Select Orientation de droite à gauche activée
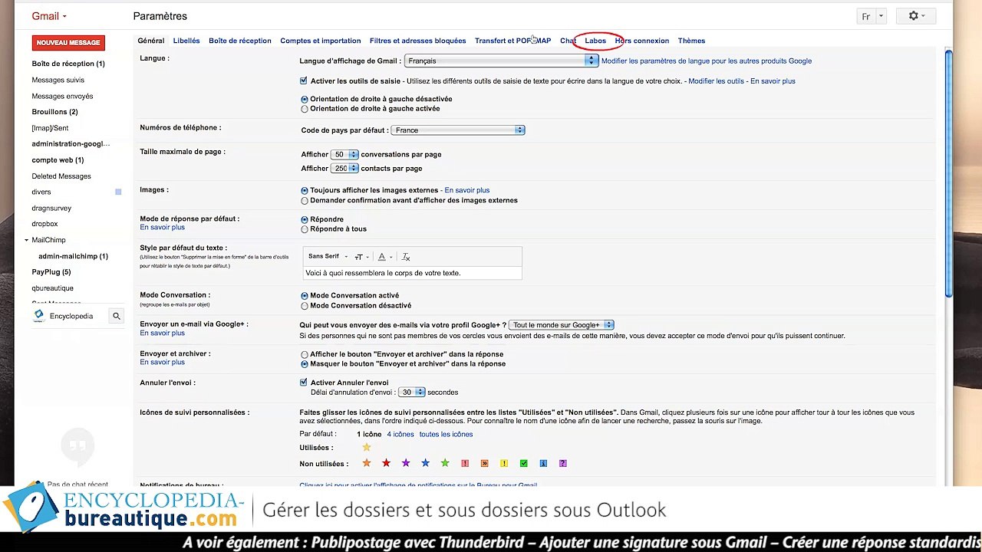Screen dimensions: 982x552 305,109
